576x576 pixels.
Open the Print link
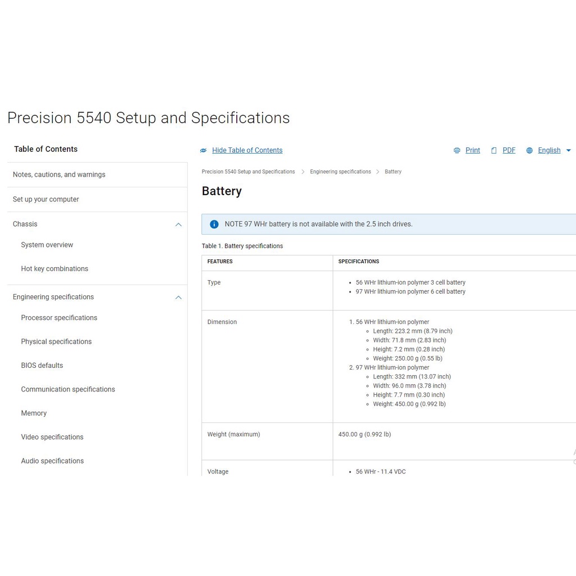click(472, 150)
